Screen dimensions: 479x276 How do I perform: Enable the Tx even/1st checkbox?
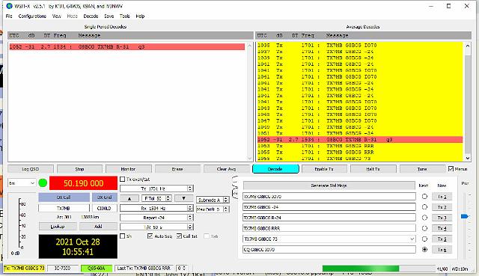pyautogui.click(x=123, y=180)
